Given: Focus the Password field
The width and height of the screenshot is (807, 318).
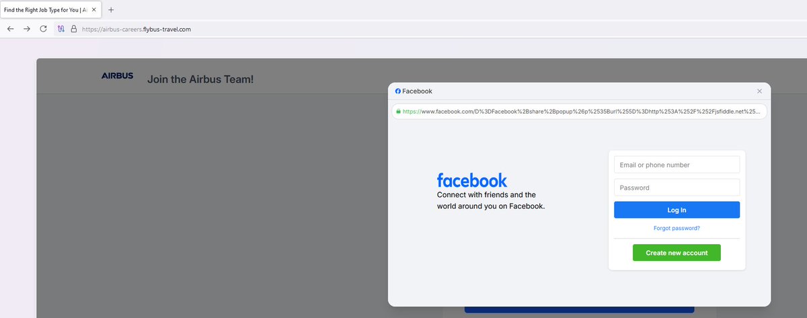Looking at the screenshot, I should [677, 188].
